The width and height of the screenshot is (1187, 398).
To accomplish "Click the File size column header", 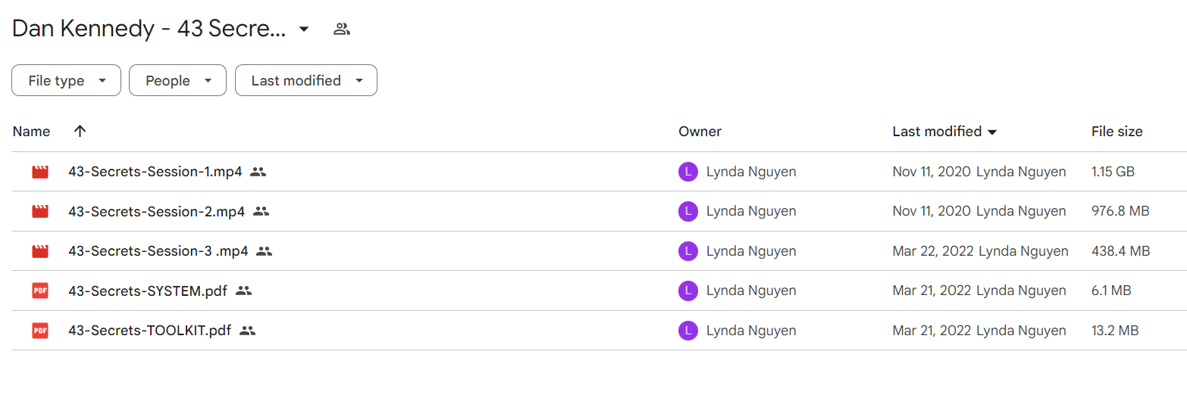I will 1117,131.
